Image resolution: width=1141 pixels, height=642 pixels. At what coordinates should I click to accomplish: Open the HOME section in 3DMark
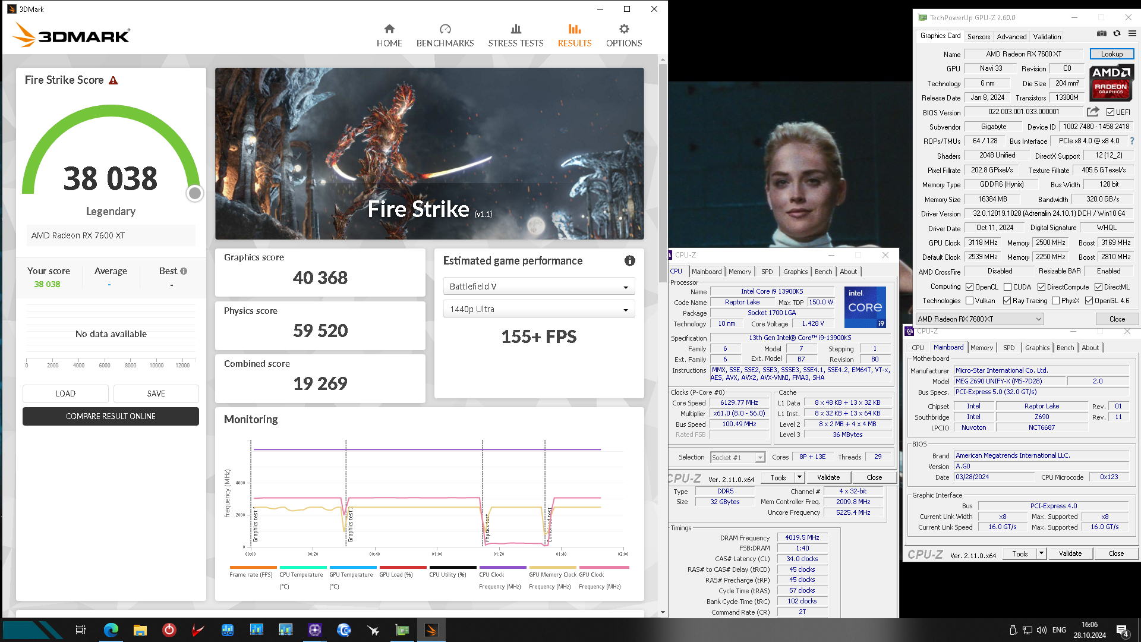(x=389, y=36)
